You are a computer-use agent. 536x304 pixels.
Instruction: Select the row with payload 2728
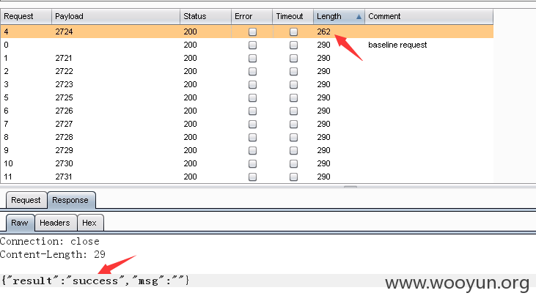(x=247, y=137)
